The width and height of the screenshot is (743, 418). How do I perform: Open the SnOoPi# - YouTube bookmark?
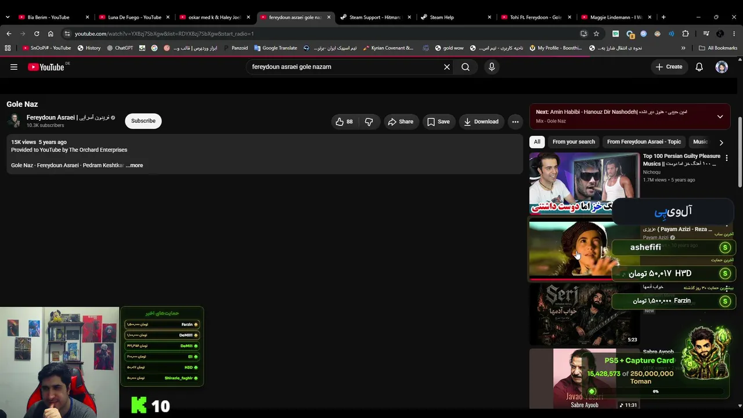point(46,48)
